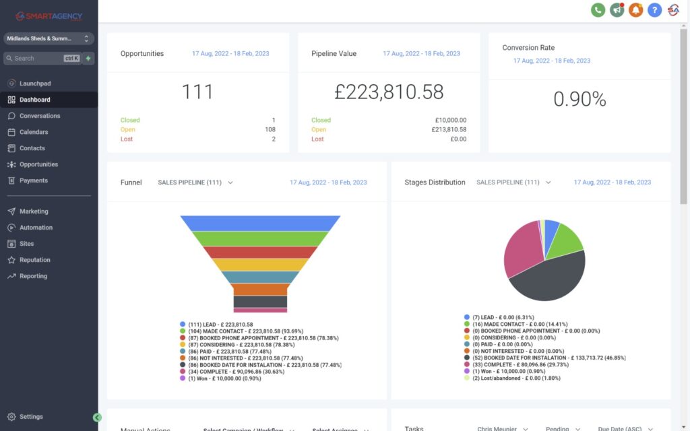Viewport: 690px width, 431px height.
Task: Click the vertical page scrollbar thumb
Action: (683, 117)
